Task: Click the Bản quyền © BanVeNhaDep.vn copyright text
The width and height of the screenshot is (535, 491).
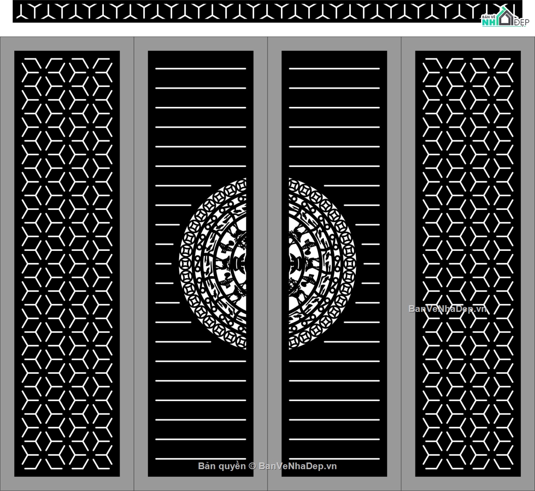Action: click(267, 466)
